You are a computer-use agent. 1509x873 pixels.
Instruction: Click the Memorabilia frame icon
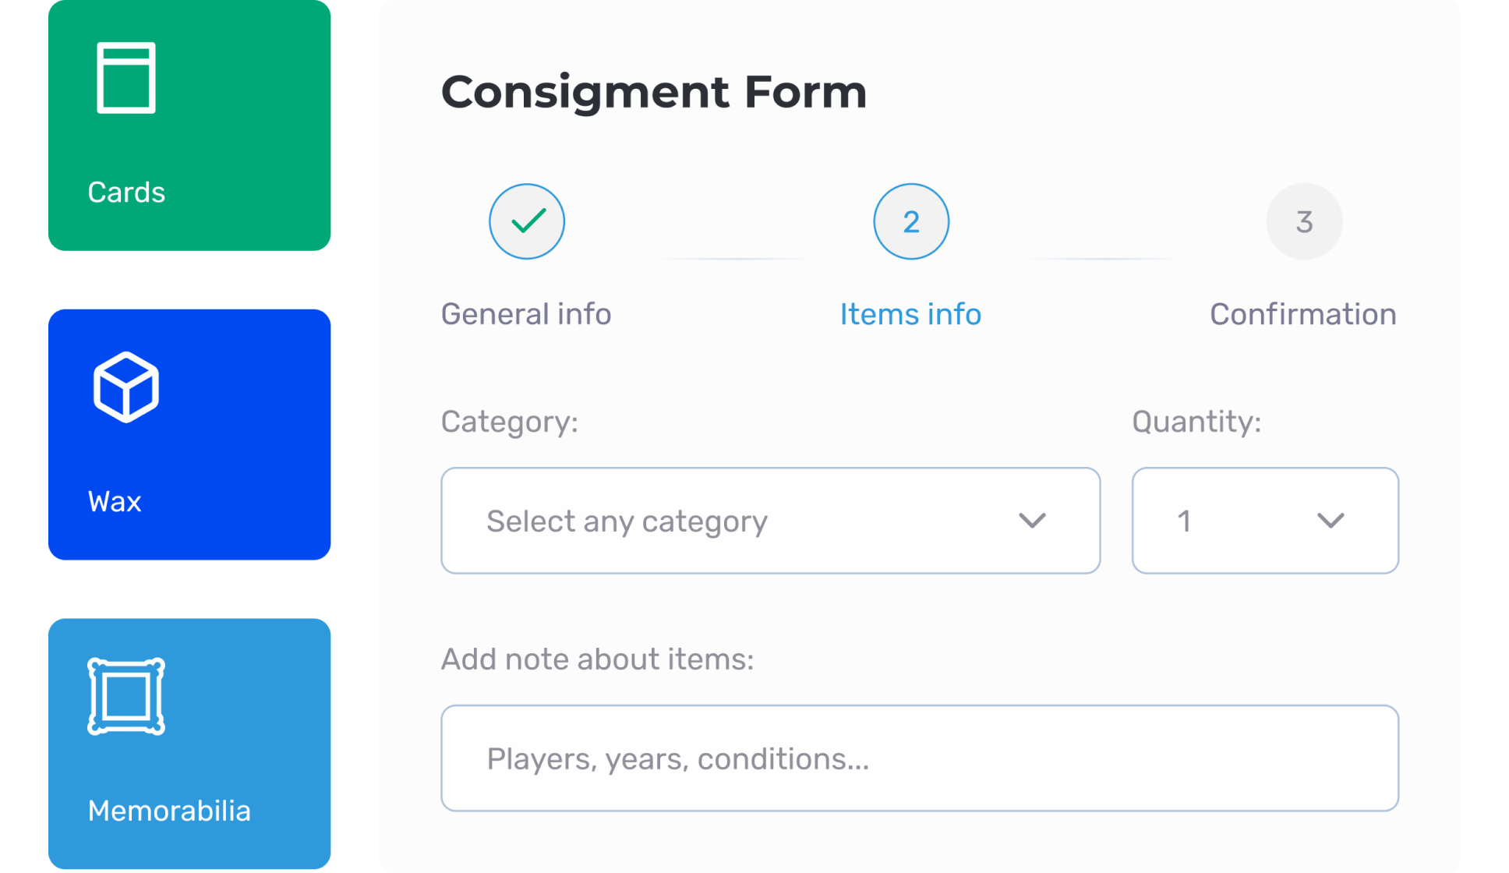click(126, 696)
